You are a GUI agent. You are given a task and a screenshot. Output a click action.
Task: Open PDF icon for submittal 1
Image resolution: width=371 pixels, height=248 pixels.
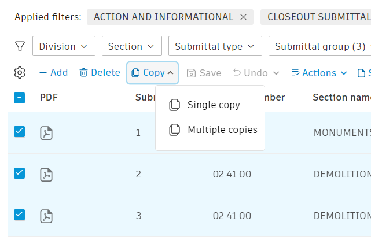coord(46,133)
